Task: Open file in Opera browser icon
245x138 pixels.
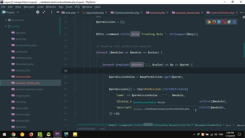Action: pos(224,22)
